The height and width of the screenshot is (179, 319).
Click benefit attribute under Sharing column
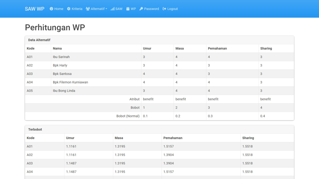[x=266, y=99]
